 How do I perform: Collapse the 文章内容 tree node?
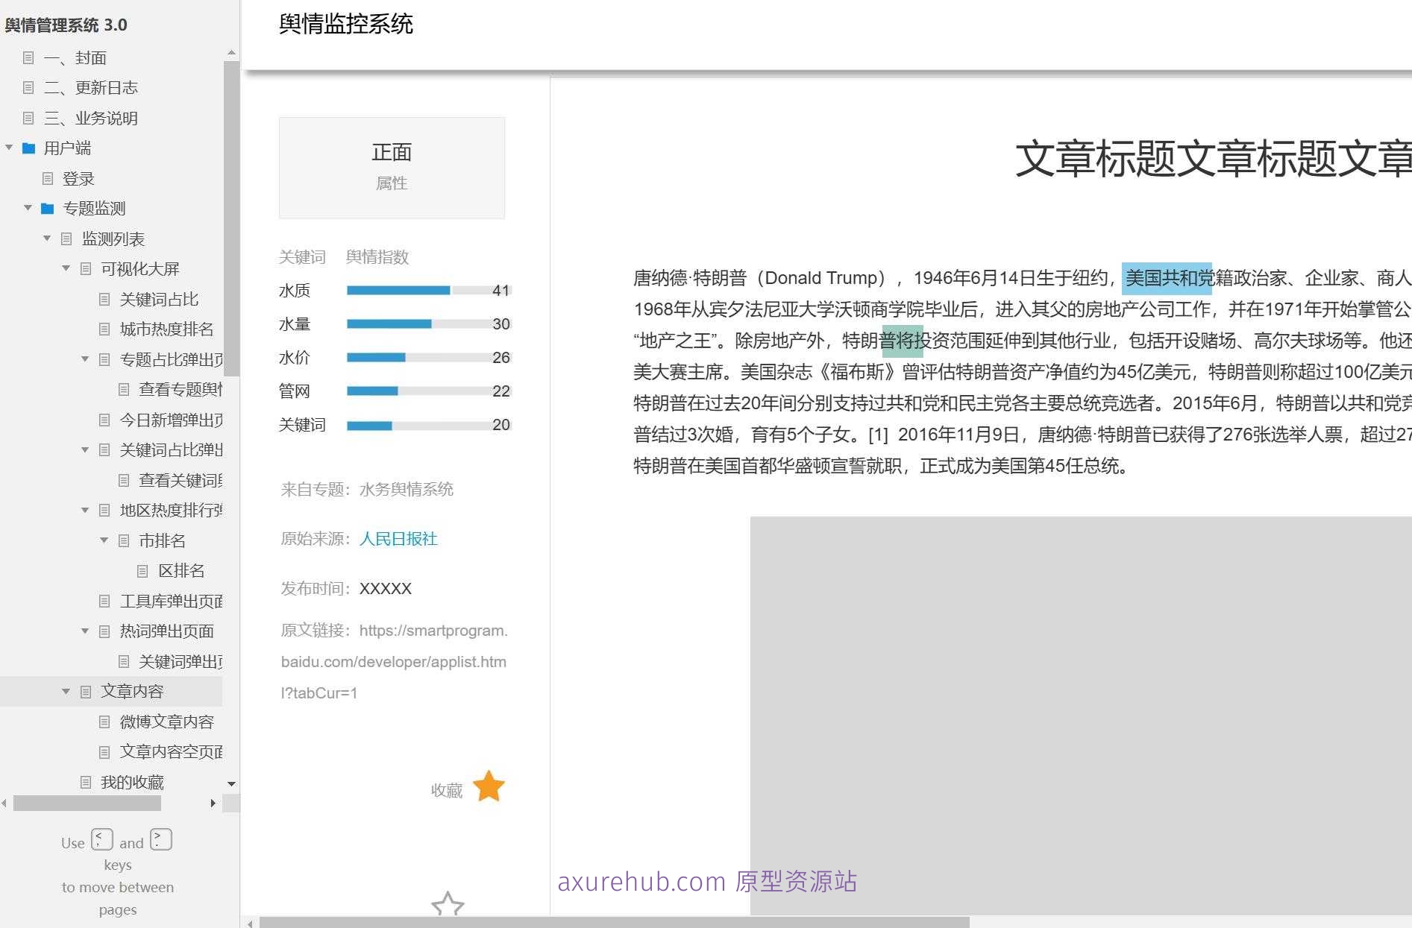[66, 692]
